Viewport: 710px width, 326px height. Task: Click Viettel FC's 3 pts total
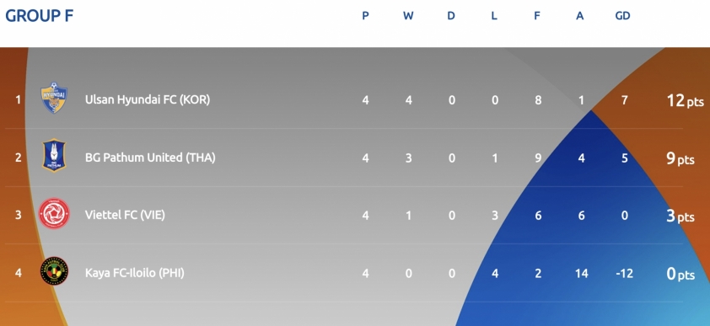[680, 216]
